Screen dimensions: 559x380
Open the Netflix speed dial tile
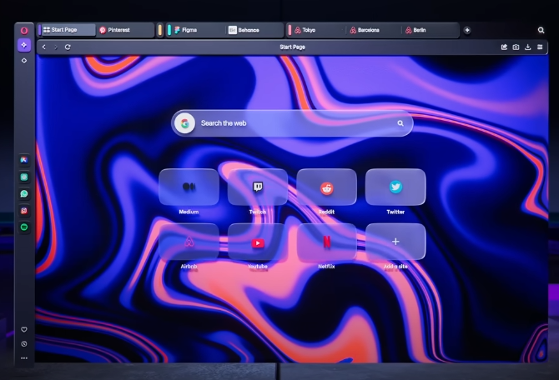pyautogui.click(x=326, y=242)
